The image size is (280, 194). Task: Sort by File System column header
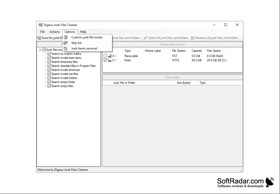(180, 51)
